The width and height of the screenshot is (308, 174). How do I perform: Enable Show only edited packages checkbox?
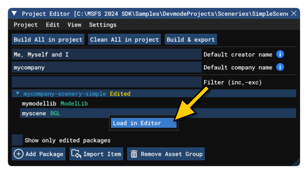coord(17,140)
